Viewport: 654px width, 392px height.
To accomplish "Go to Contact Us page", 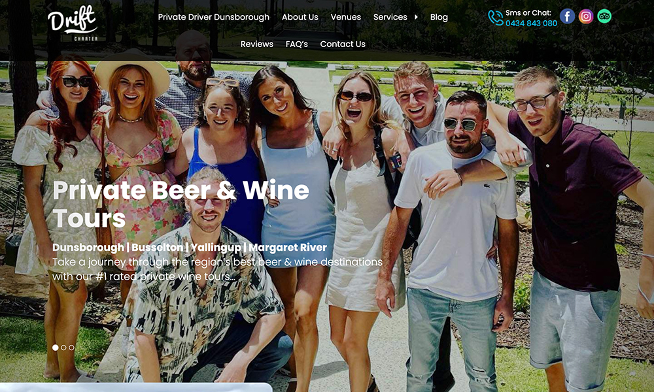I will tap(343, 44).
